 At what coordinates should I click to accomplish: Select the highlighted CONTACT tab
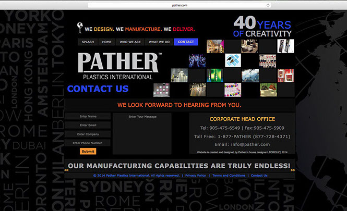[186, 42]
